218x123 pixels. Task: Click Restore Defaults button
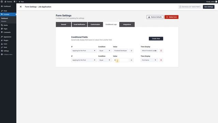pyautogui.click(x=155, y=17)
